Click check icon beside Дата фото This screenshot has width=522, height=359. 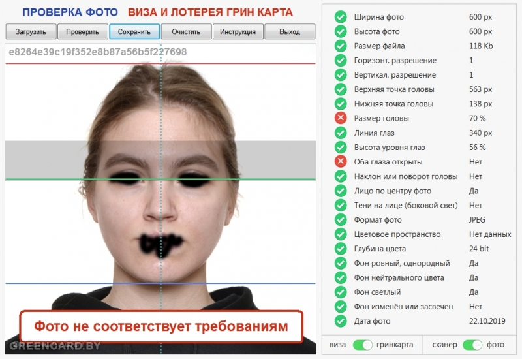click(341, 321)
